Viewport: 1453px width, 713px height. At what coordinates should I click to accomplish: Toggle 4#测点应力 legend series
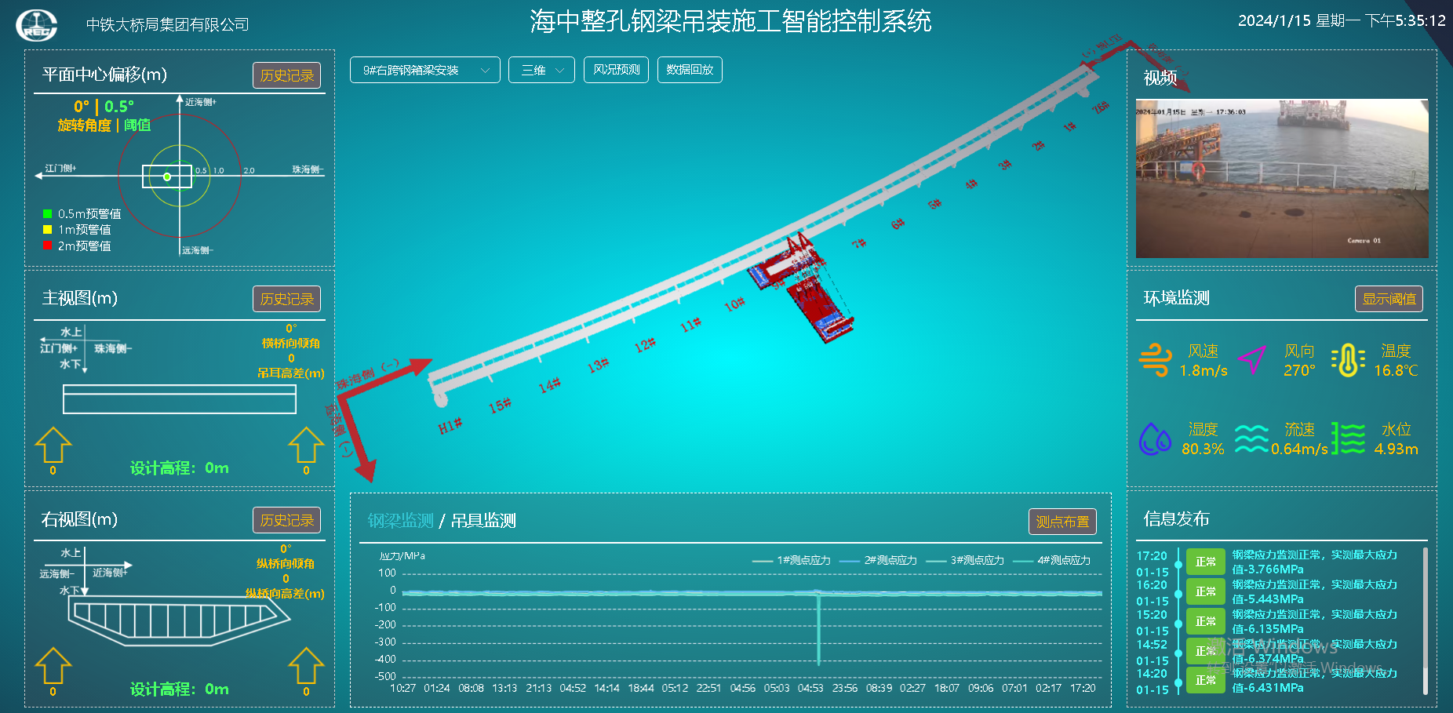(1051, 560)
